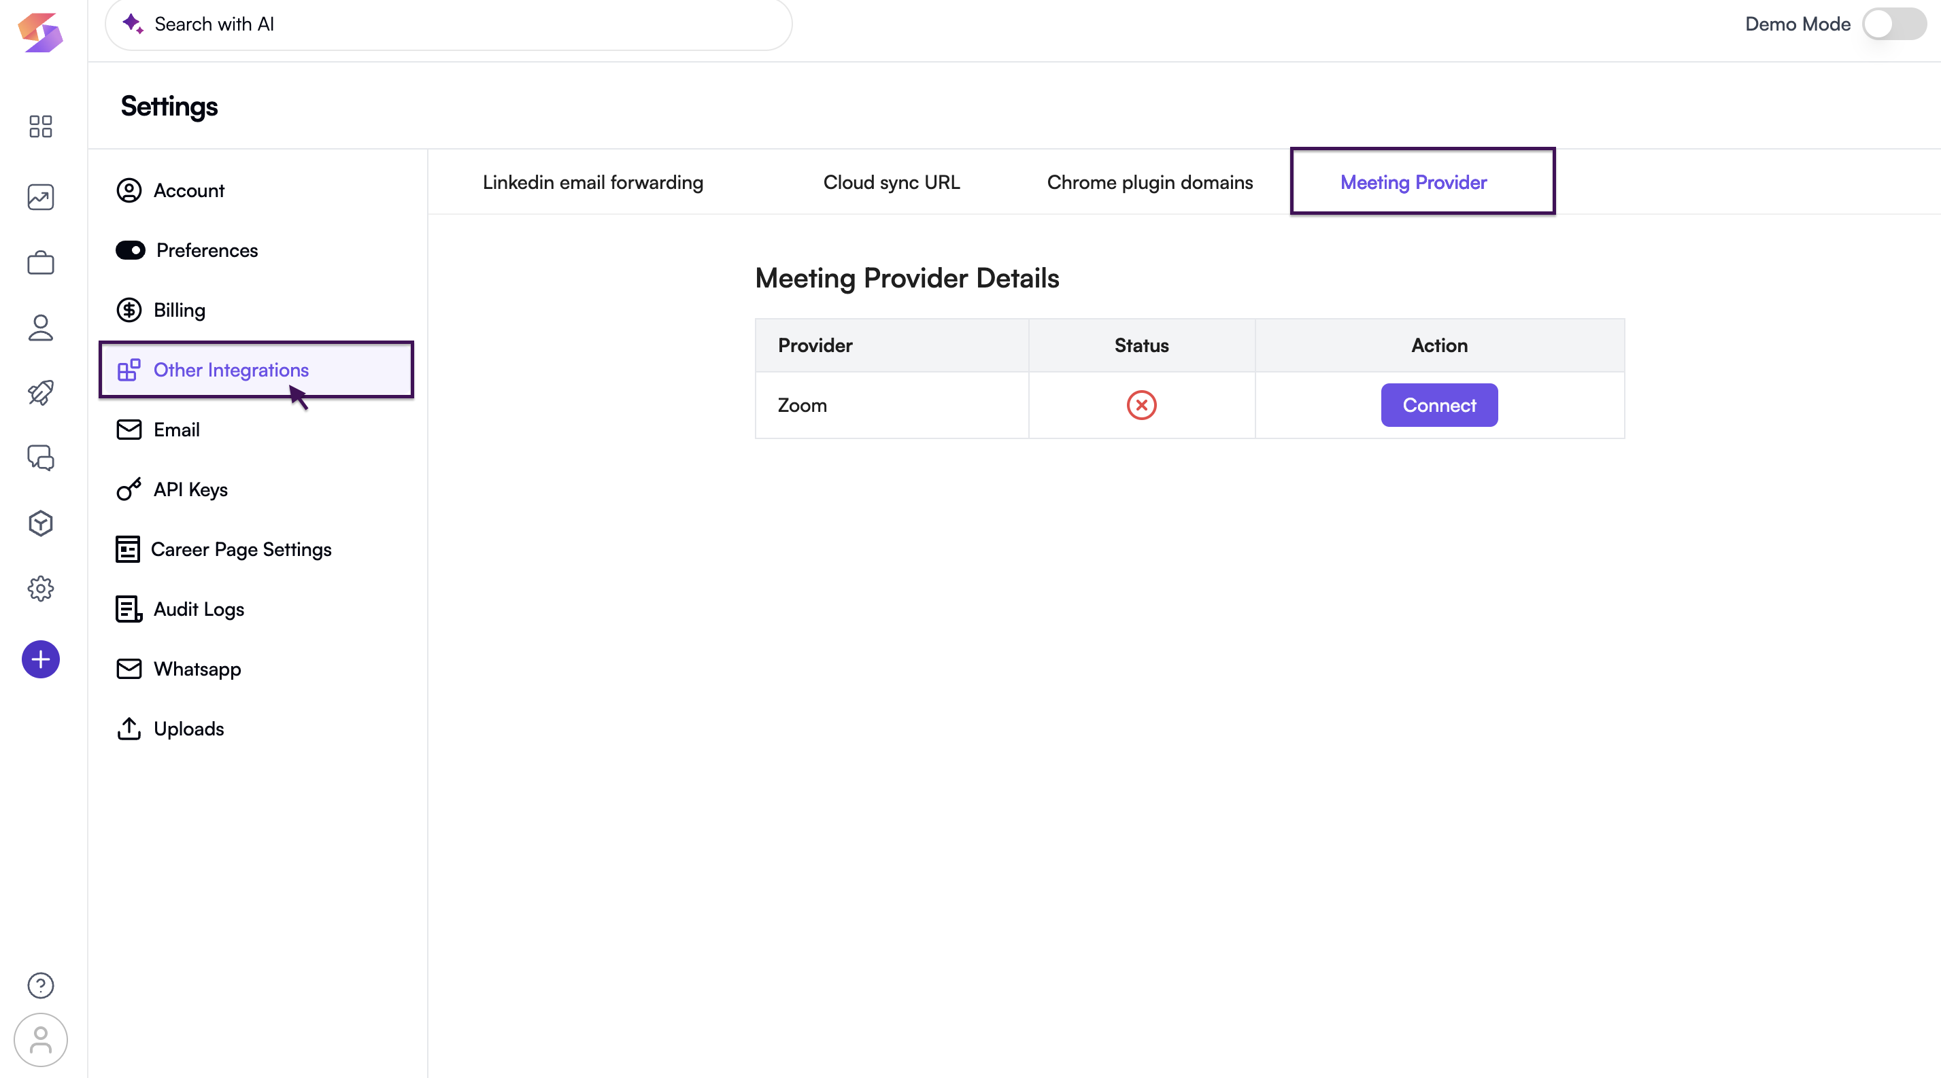Open the settings gear icon in sidebar
Screen dimensions: 1941x1078
tap(41, 589)
